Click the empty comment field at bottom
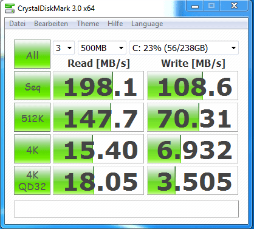Viewport: 254px width, 229px height. (x=126, y=209)
